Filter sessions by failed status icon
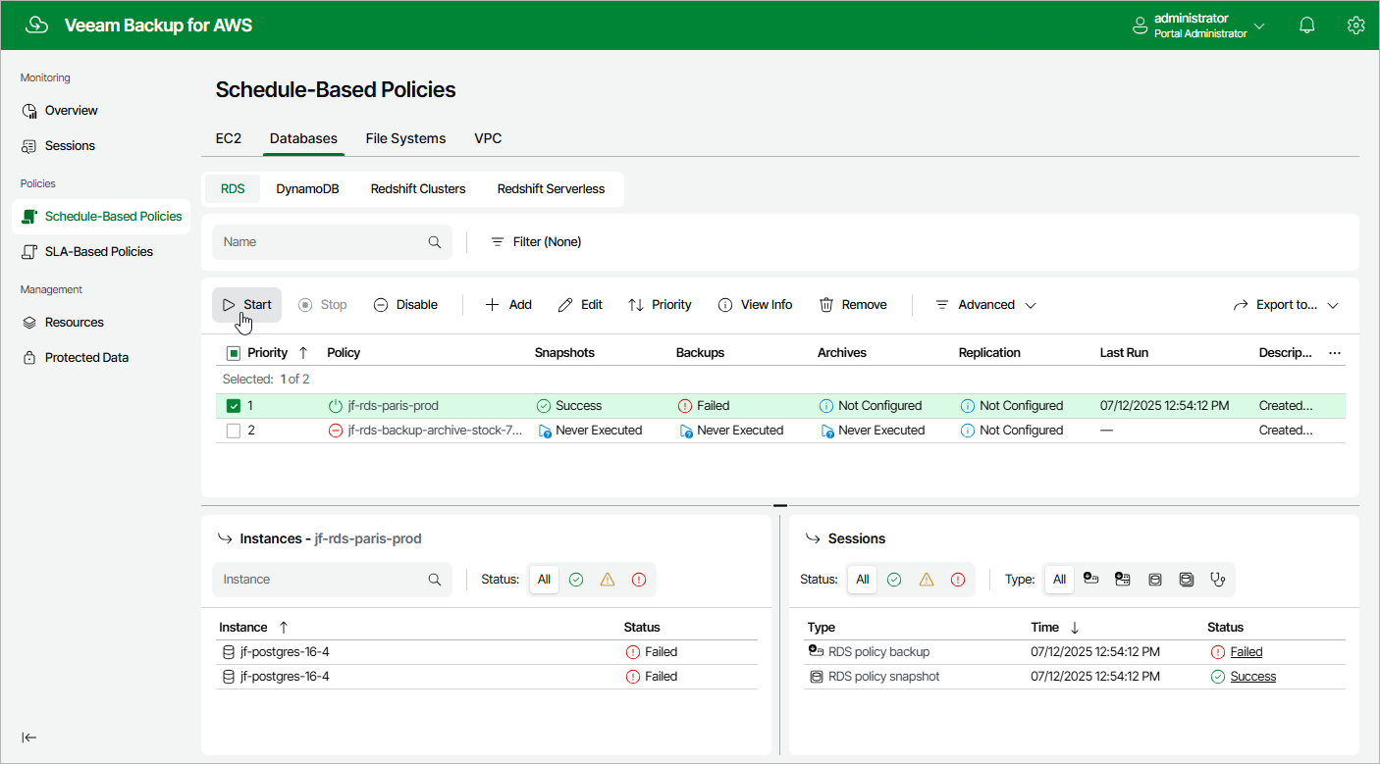The height and width of the screenshot is (764, 1380). click(958, 580)
